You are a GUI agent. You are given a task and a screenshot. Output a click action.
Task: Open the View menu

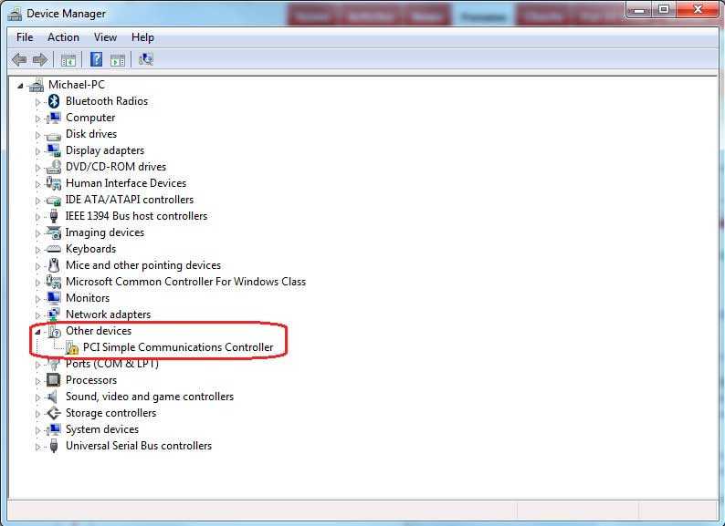[105, 37]
